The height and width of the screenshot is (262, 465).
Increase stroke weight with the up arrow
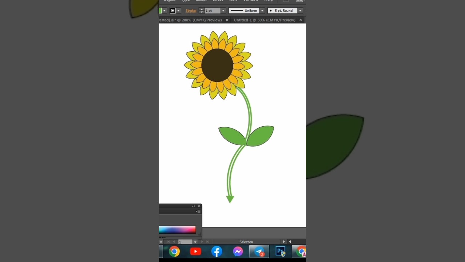(x=202, y=9)
